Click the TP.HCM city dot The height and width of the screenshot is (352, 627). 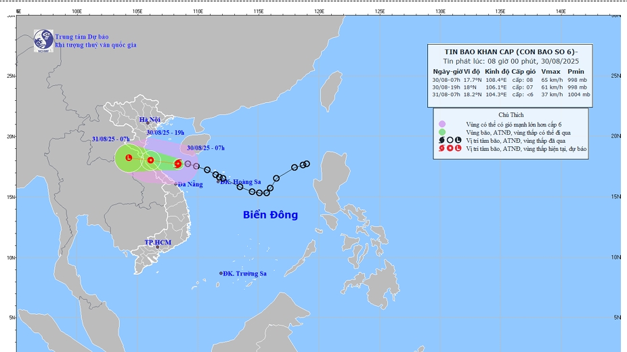tap(158, 247)
